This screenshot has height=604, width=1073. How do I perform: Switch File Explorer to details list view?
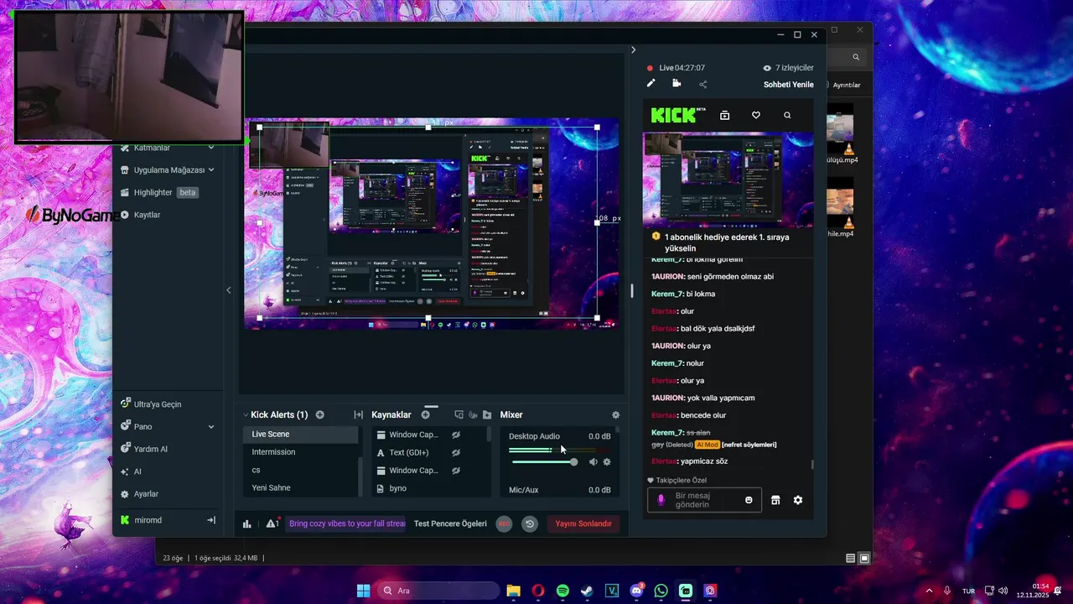pos(851,558)
